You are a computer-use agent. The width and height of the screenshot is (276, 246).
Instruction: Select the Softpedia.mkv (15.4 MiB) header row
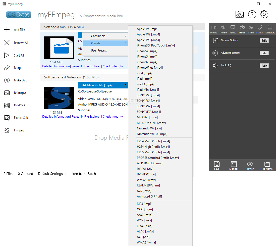(x=84, y=27)
